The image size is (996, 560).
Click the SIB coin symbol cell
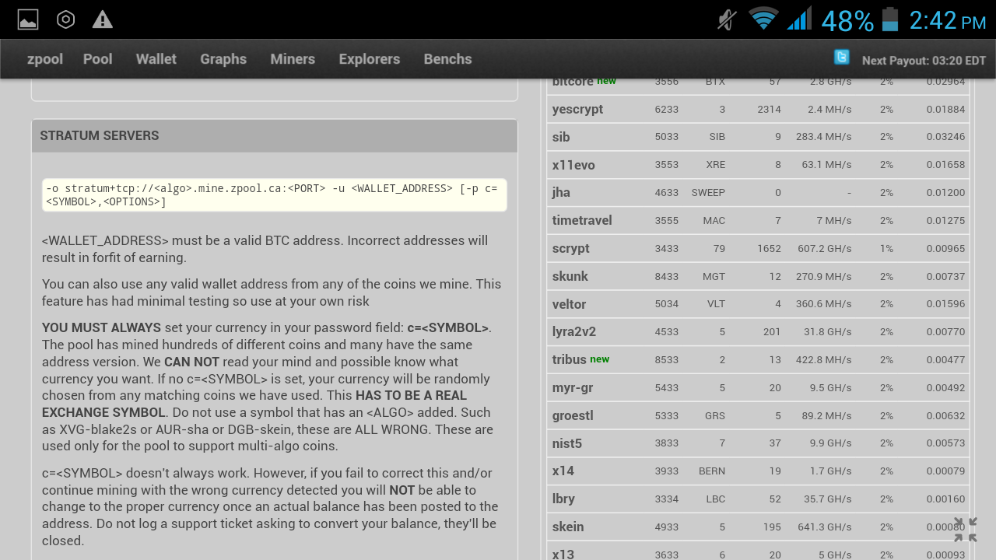[x=717, y=137]
